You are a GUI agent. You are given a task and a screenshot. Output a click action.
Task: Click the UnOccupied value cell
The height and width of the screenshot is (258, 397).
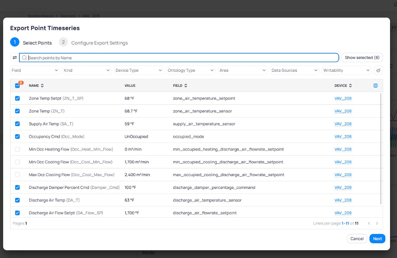coord(136,136)
